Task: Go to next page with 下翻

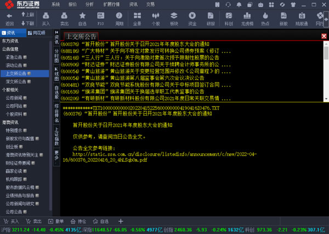Action: pos(28,23)
